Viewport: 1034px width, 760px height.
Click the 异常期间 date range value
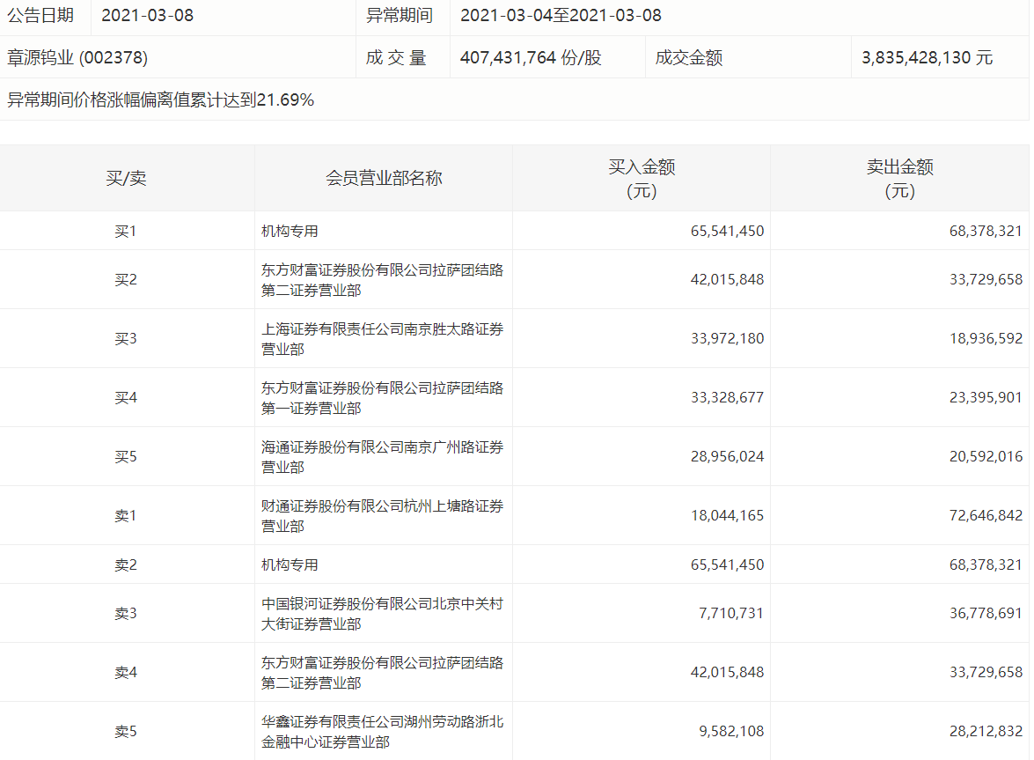tap(561, 15)
